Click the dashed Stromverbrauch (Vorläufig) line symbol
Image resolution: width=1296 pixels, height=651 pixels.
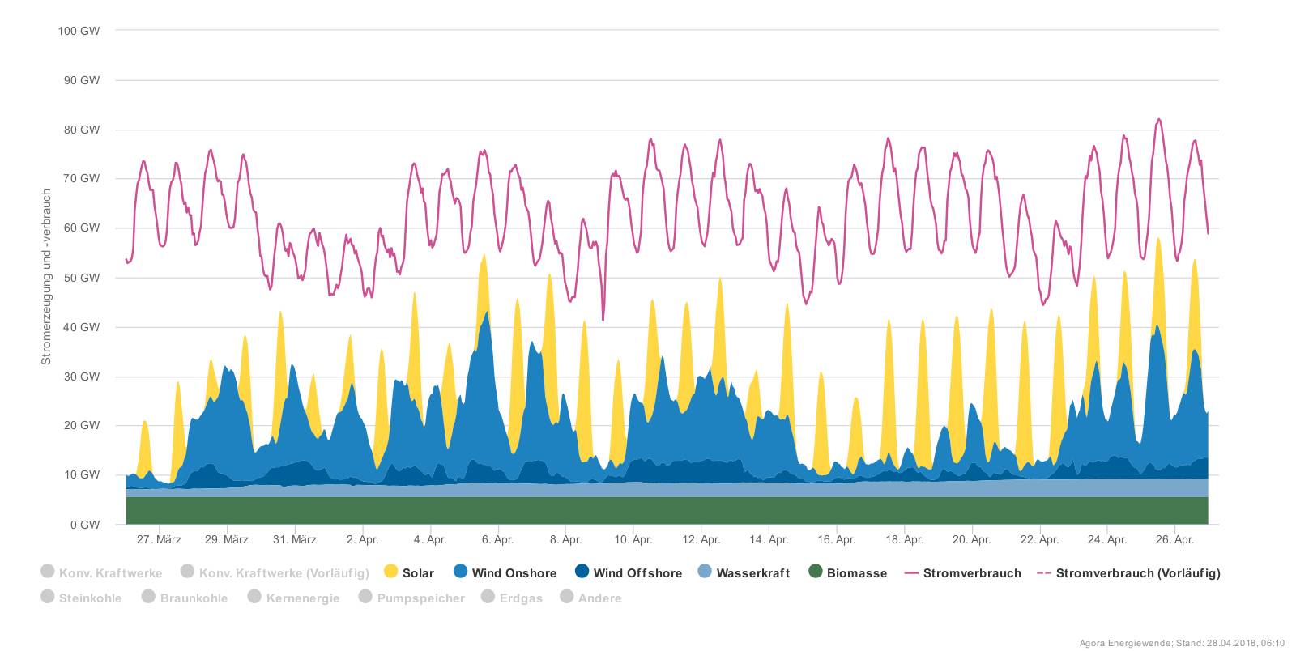tap(1043, 573)
